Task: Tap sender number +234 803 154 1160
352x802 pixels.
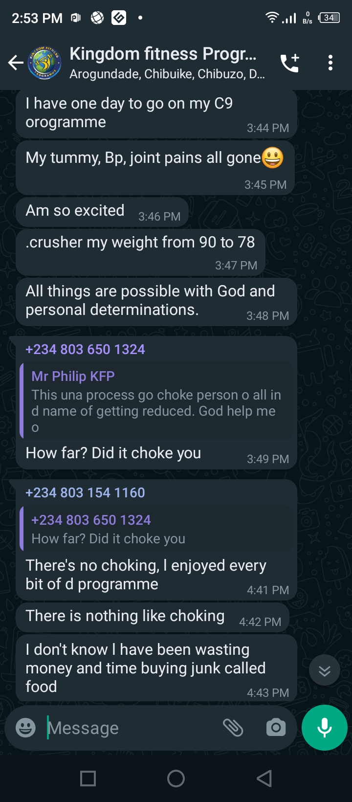Action: [x=85, y=492]
